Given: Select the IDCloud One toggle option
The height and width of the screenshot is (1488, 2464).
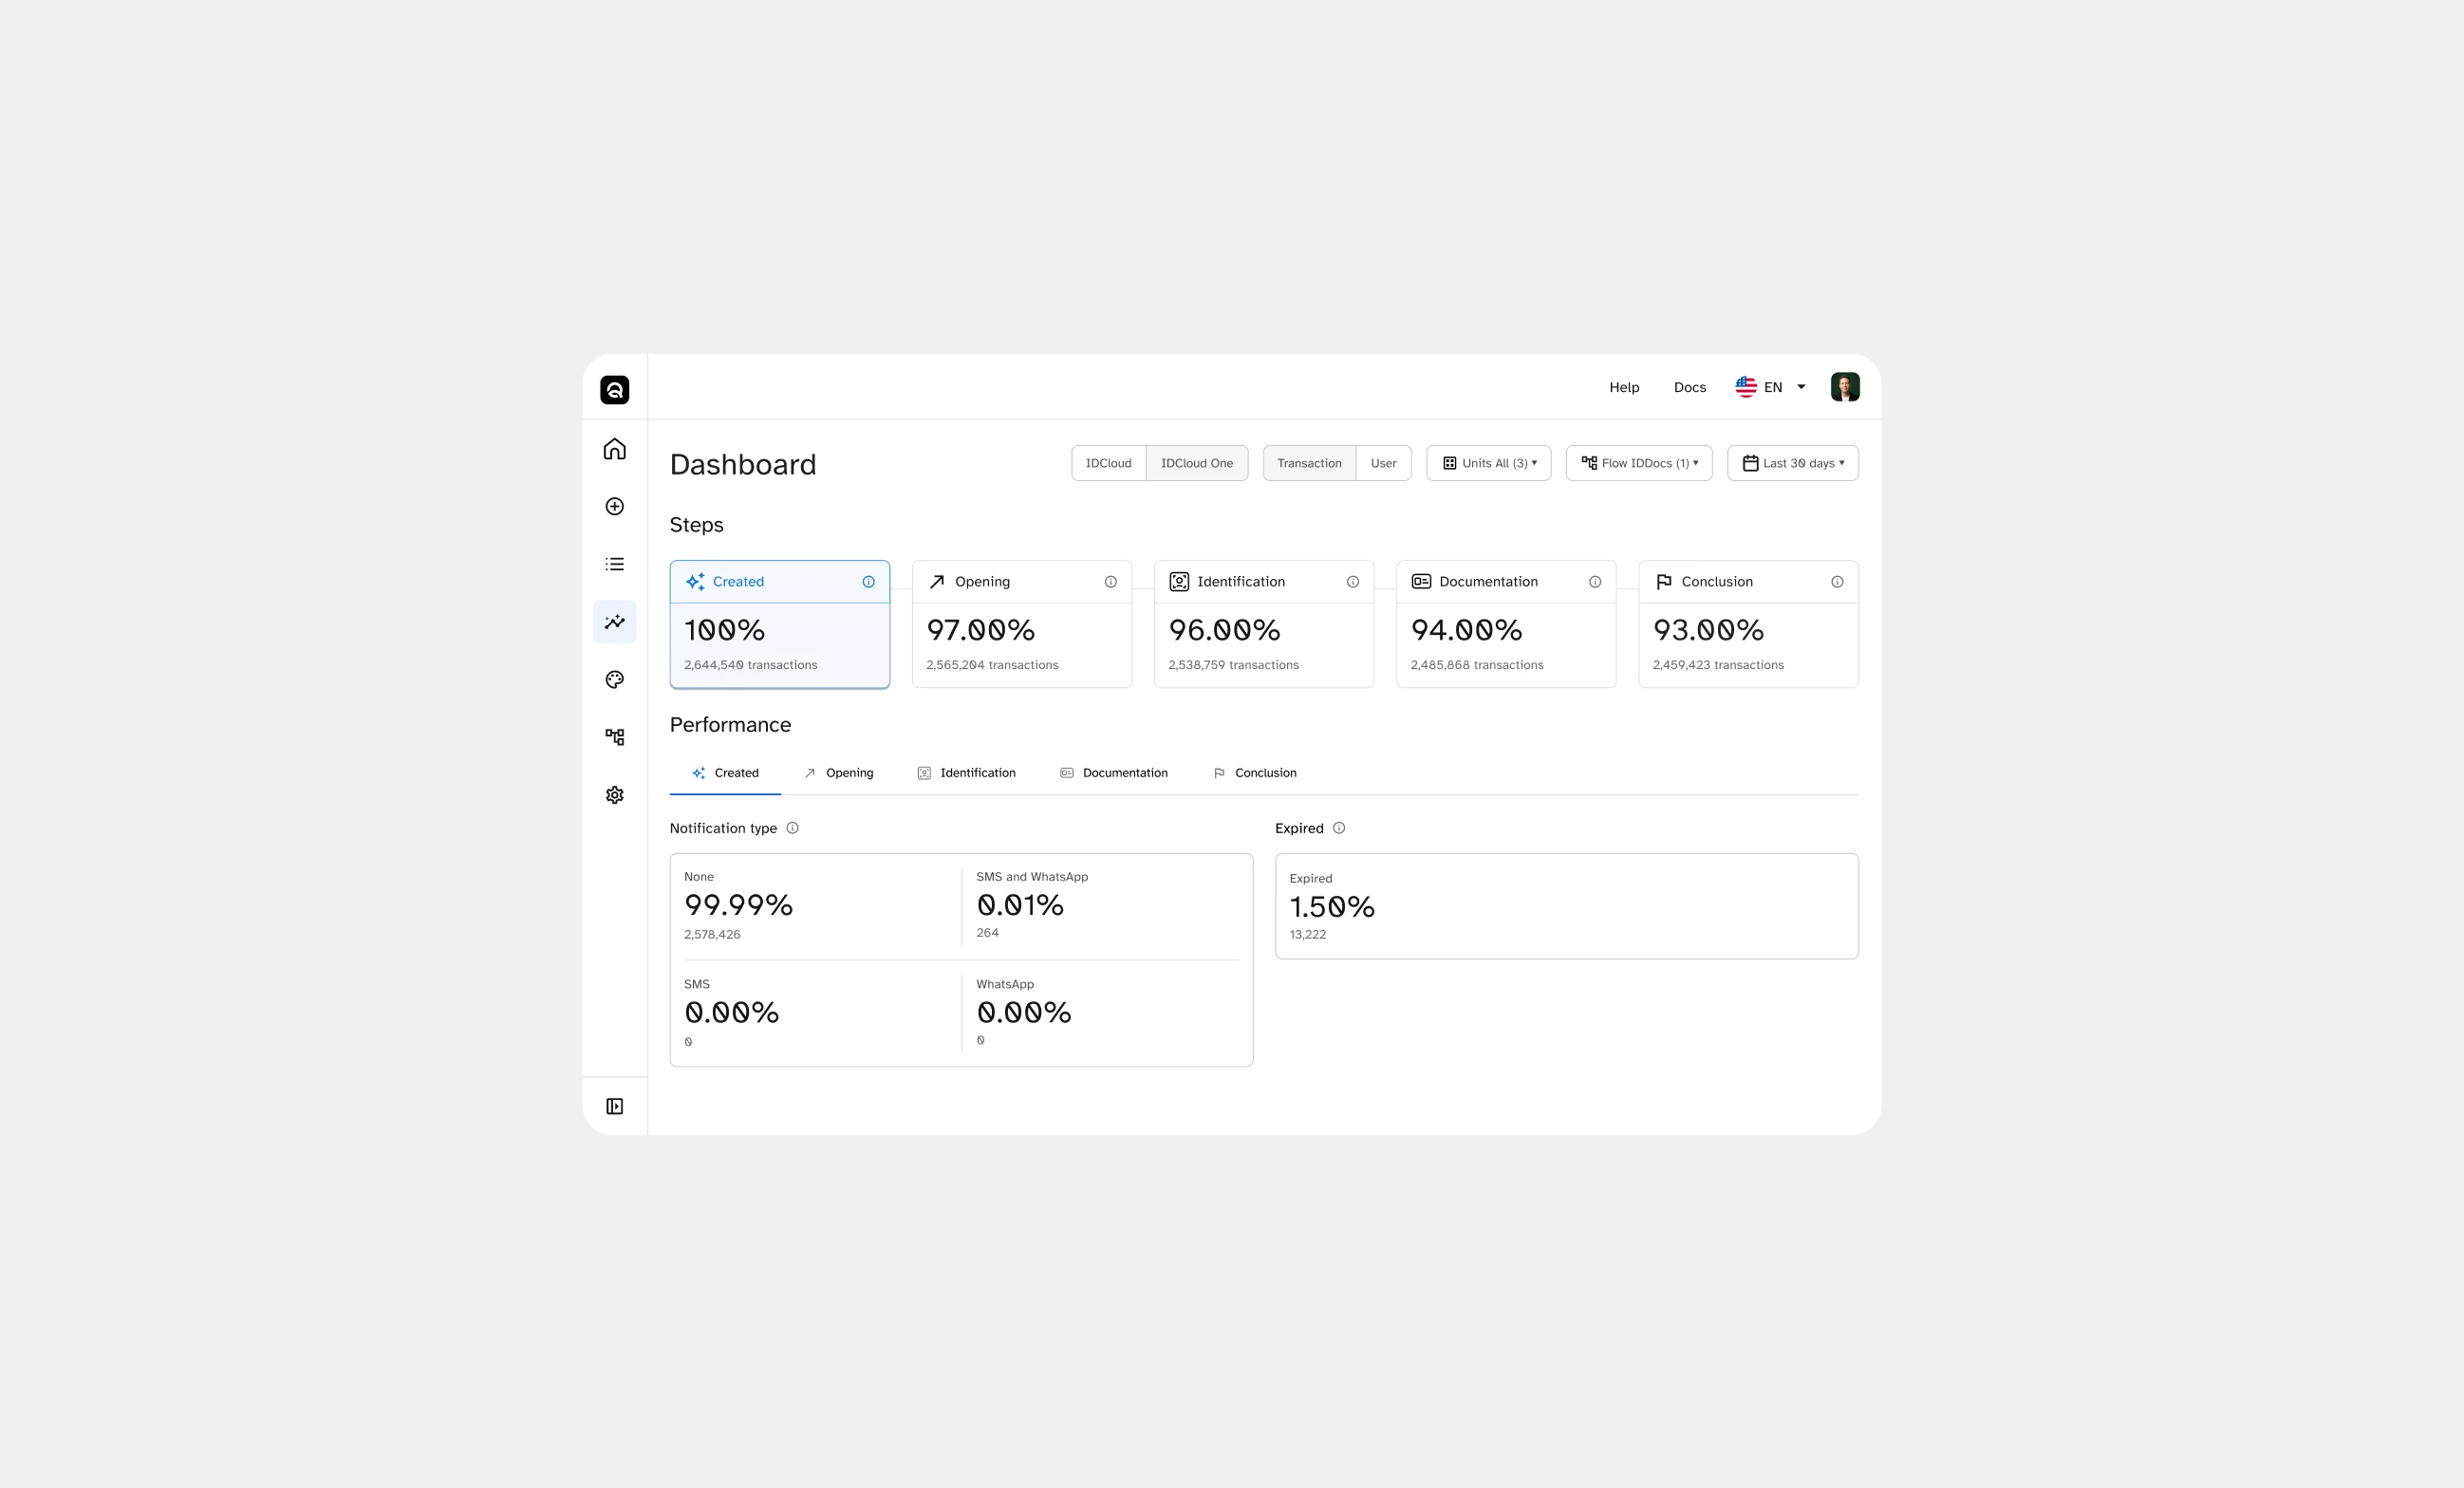Looking at the screenshot, I should click(1196, 463).
